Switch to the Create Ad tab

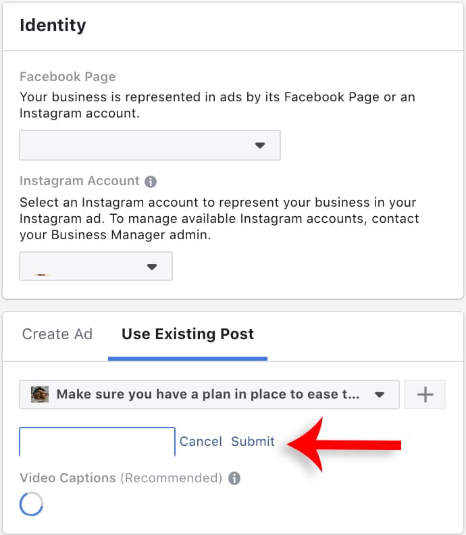(57, 334)
